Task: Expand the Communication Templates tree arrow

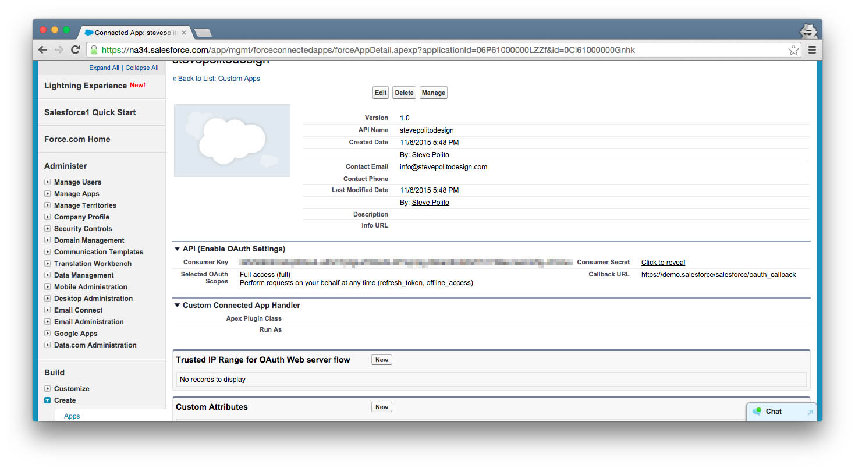Action: [48, 252]
